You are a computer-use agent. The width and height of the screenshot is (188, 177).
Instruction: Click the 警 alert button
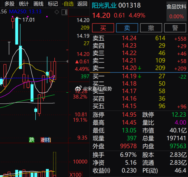pyautogui.click(x=175, y=28)
